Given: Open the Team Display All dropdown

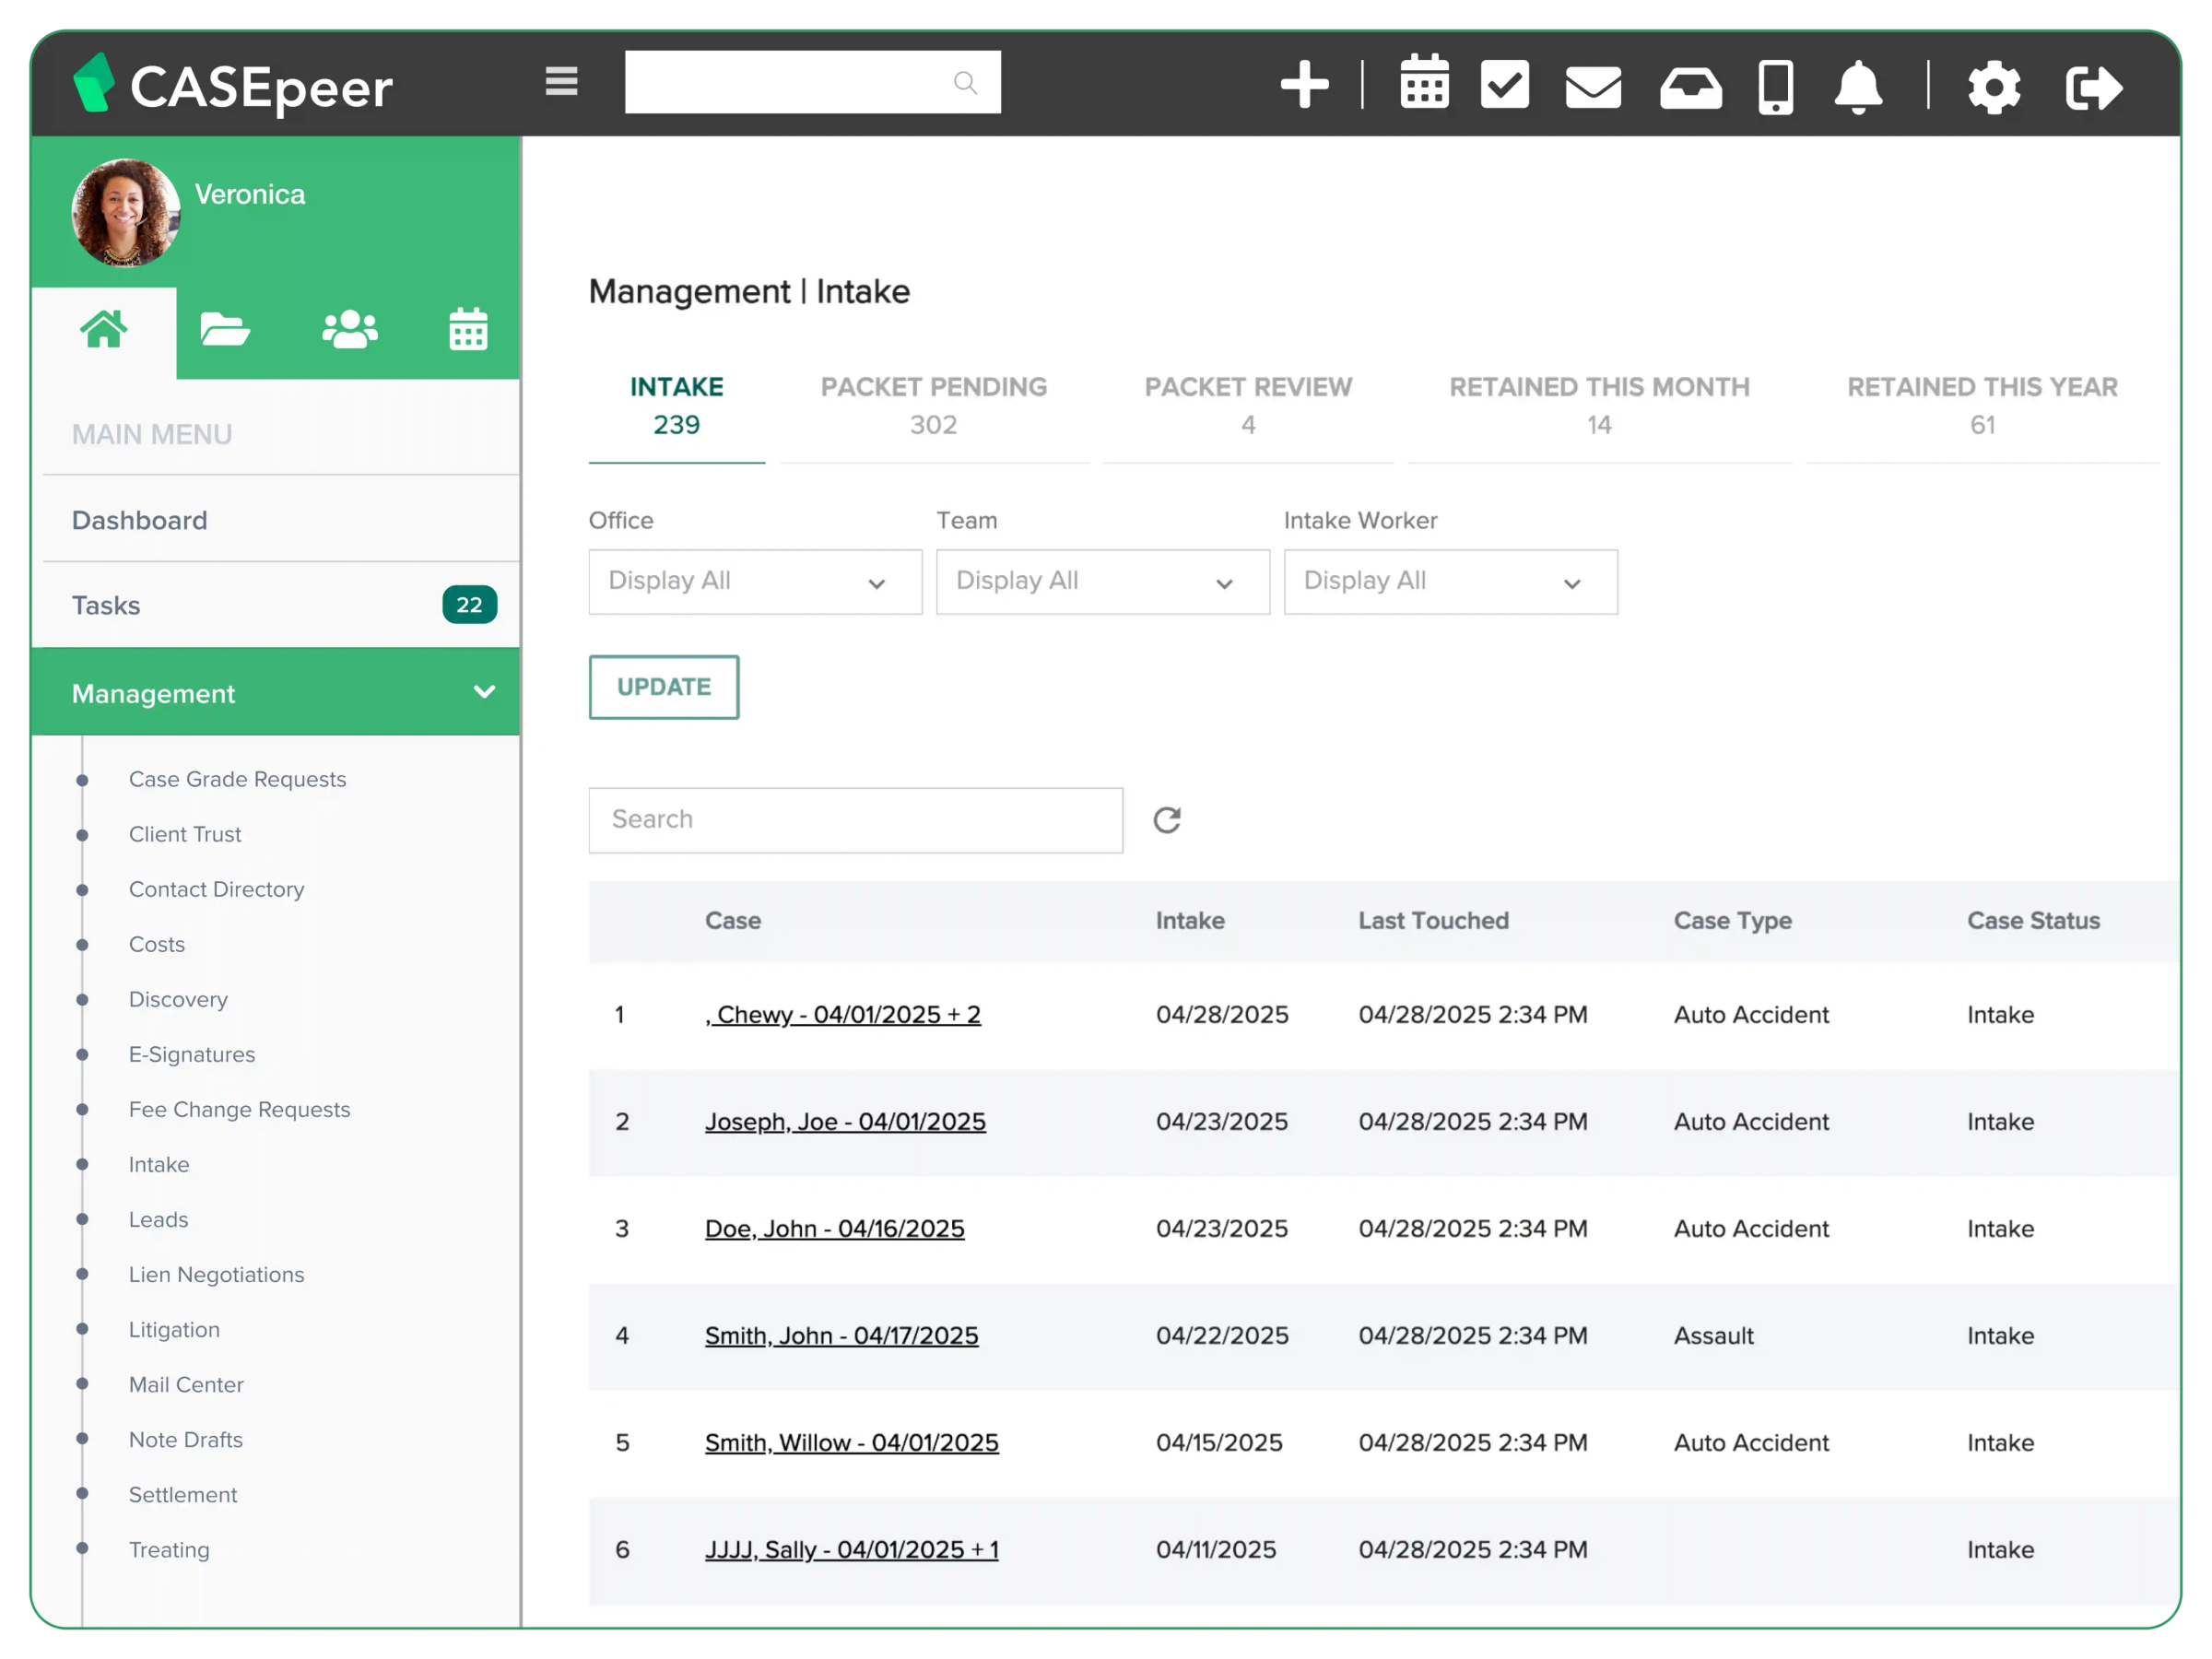Looking at the screenshot, I should pyautogui.click(x=1102, y=582).
